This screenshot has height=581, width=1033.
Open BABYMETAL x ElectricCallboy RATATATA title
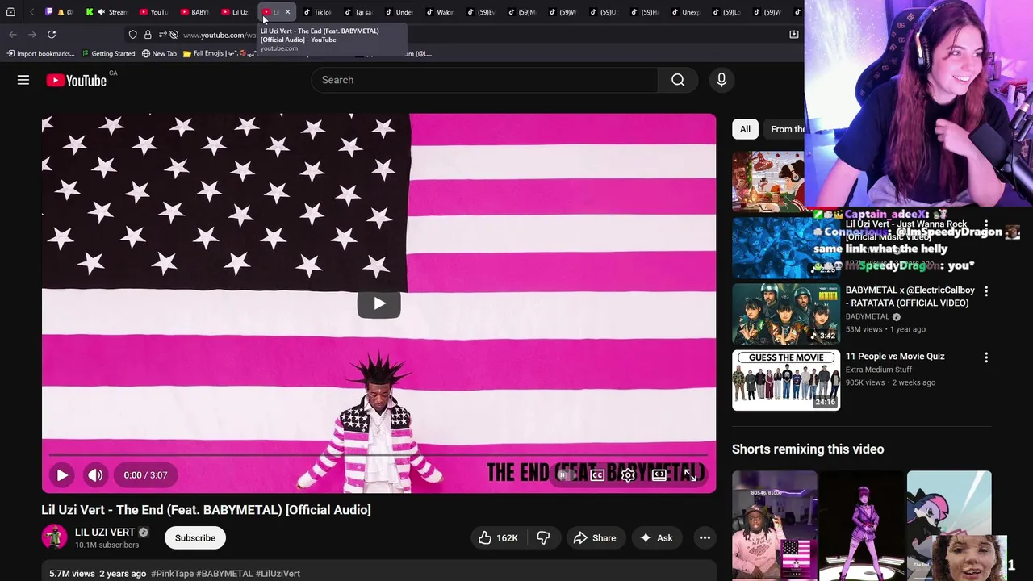point(910,296)
